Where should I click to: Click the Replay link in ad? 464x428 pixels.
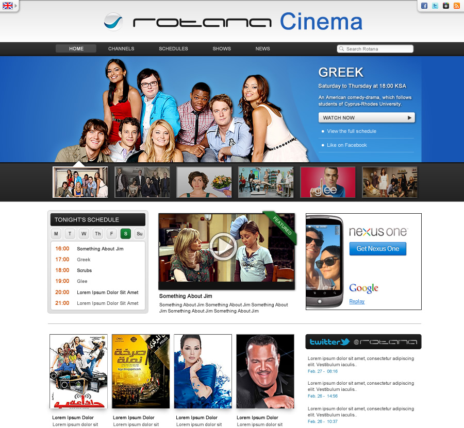point(357,301)
